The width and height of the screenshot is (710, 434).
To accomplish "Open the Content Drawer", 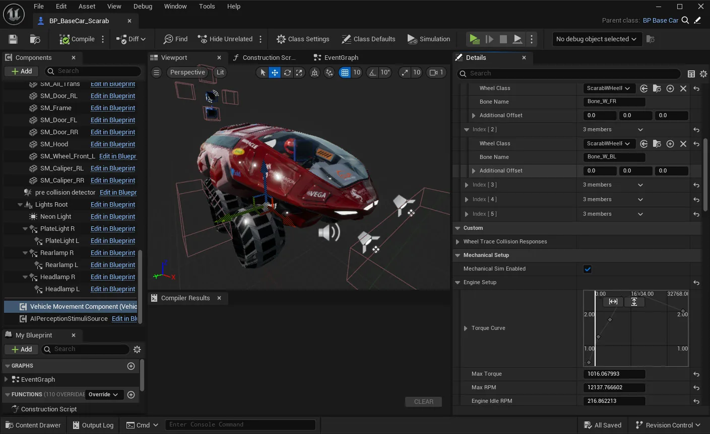I will click(32, 425).
